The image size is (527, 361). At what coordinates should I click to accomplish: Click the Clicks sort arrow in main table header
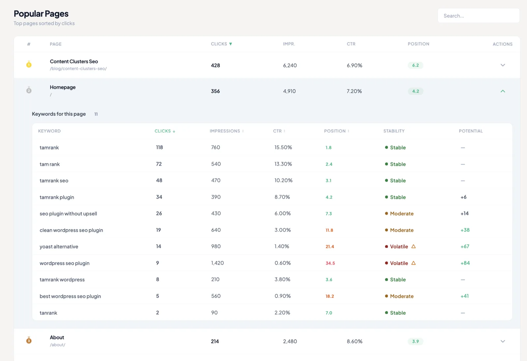pos(231,44)
